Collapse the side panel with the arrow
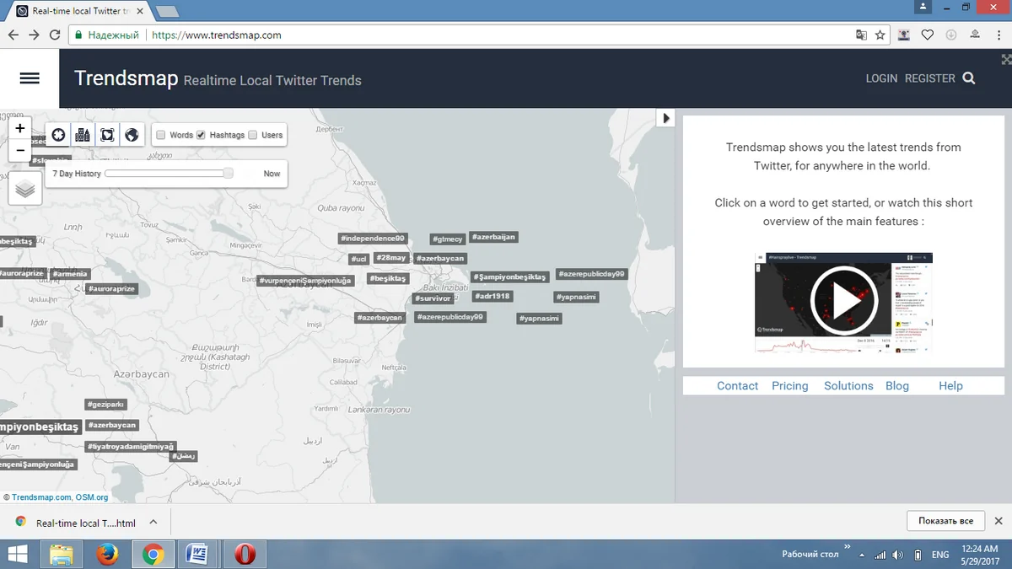 [x=666, y=118]
